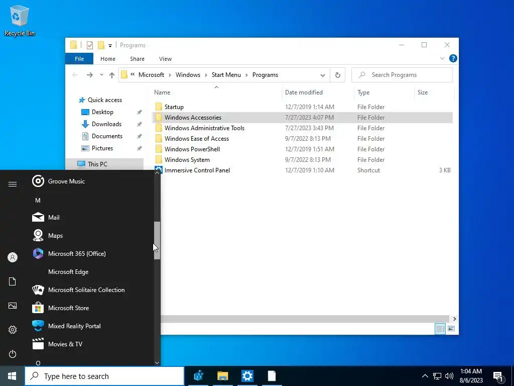Click the chevron after Microsoft in address bar
The image size is (514, 386).
(x=170, y=75)
